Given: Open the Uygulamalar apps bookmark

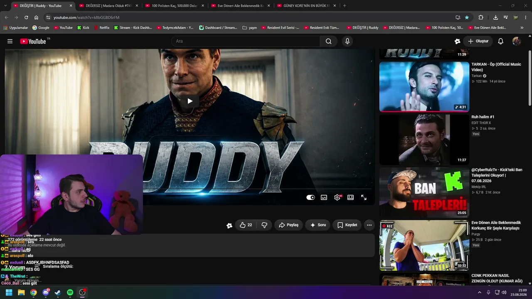Looking at the screenshot, I should pyautogui.click(x=15, y=27).
